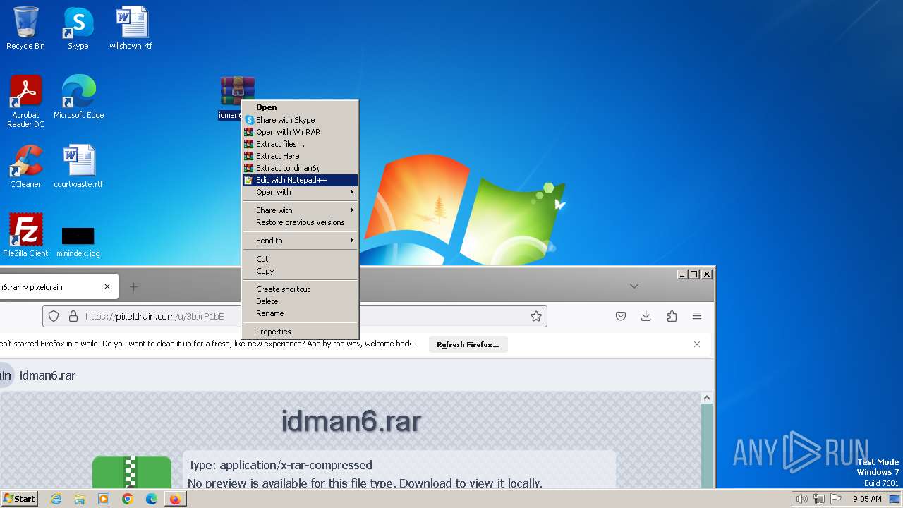Dismiss the Firefox refresh notification bar
Screen dimensions: 903x508
pyautogui.click(x=697, y=344)
